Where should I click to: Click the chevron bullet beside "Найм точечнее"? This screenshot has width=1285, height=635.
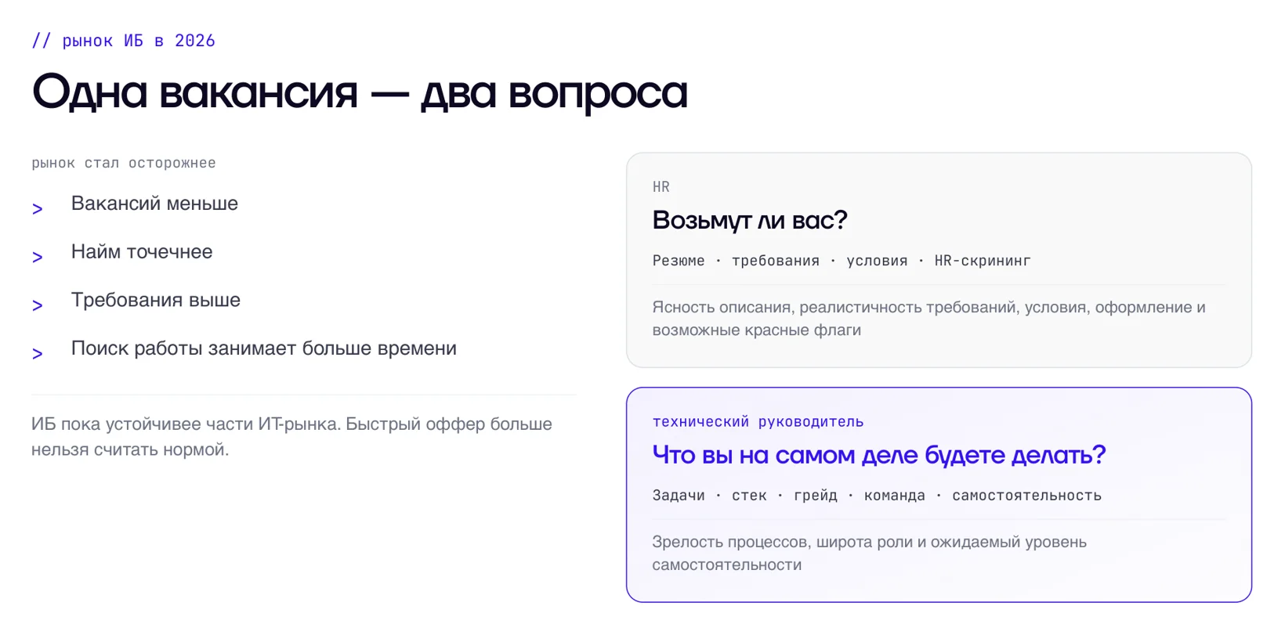pos(37,257)
